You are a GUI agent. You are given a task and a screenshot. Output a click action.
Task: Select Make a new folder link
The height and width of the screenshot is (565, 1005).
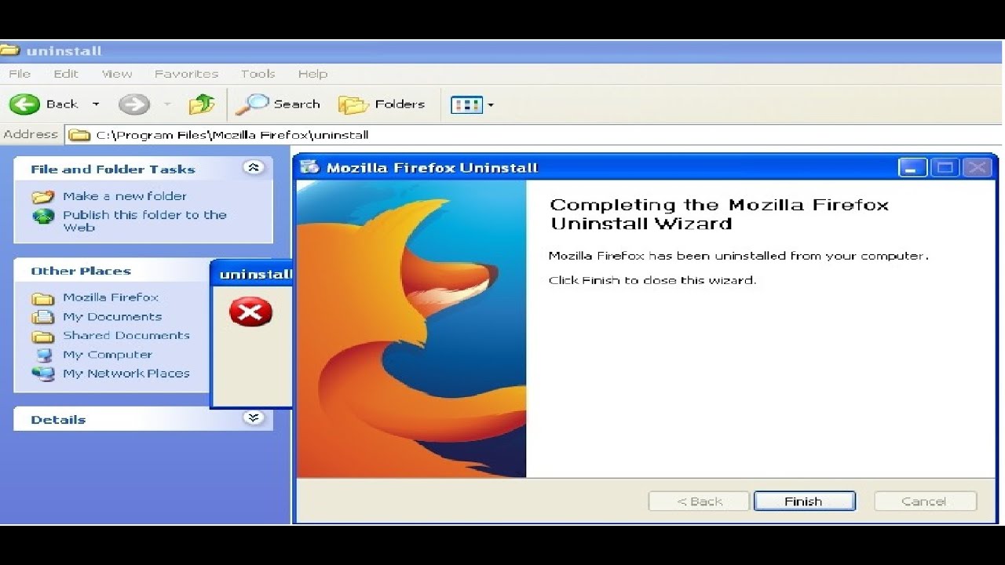(x=125, y=196)
